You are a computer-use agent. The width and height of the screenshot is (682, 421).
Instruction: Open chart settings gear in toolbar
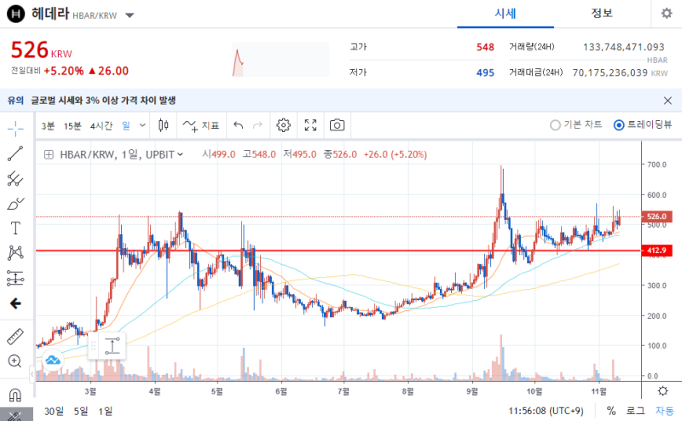click(x=283, y=125)
